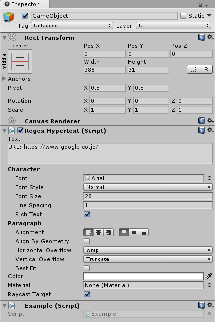Open the Inspector panel options menu
This screenshot has width=215, height=322.
pyautogui.click(x=209, y=5)
